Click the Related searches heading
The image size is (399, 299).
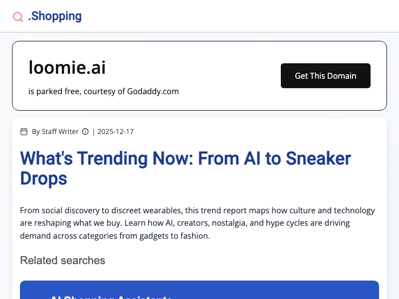tap(62, 260)
